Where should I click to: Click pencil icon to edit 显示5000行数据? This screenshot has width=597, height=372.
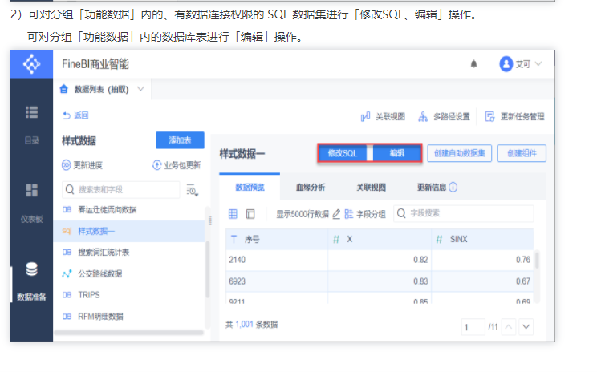(336, 214)
